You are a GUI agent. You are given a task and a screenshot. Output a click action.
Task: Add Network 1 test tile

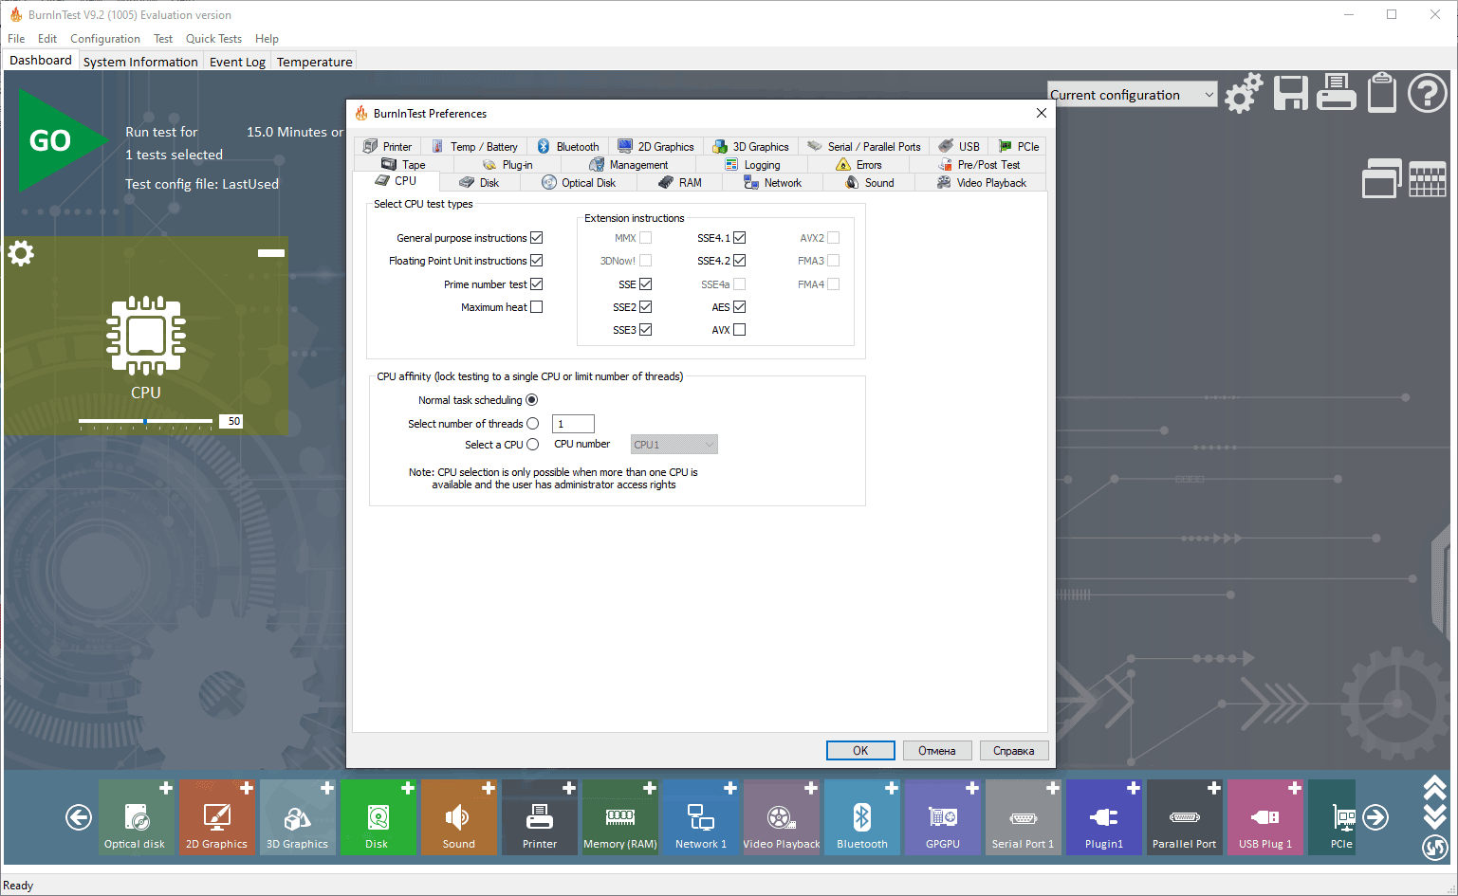click(730, 788)
